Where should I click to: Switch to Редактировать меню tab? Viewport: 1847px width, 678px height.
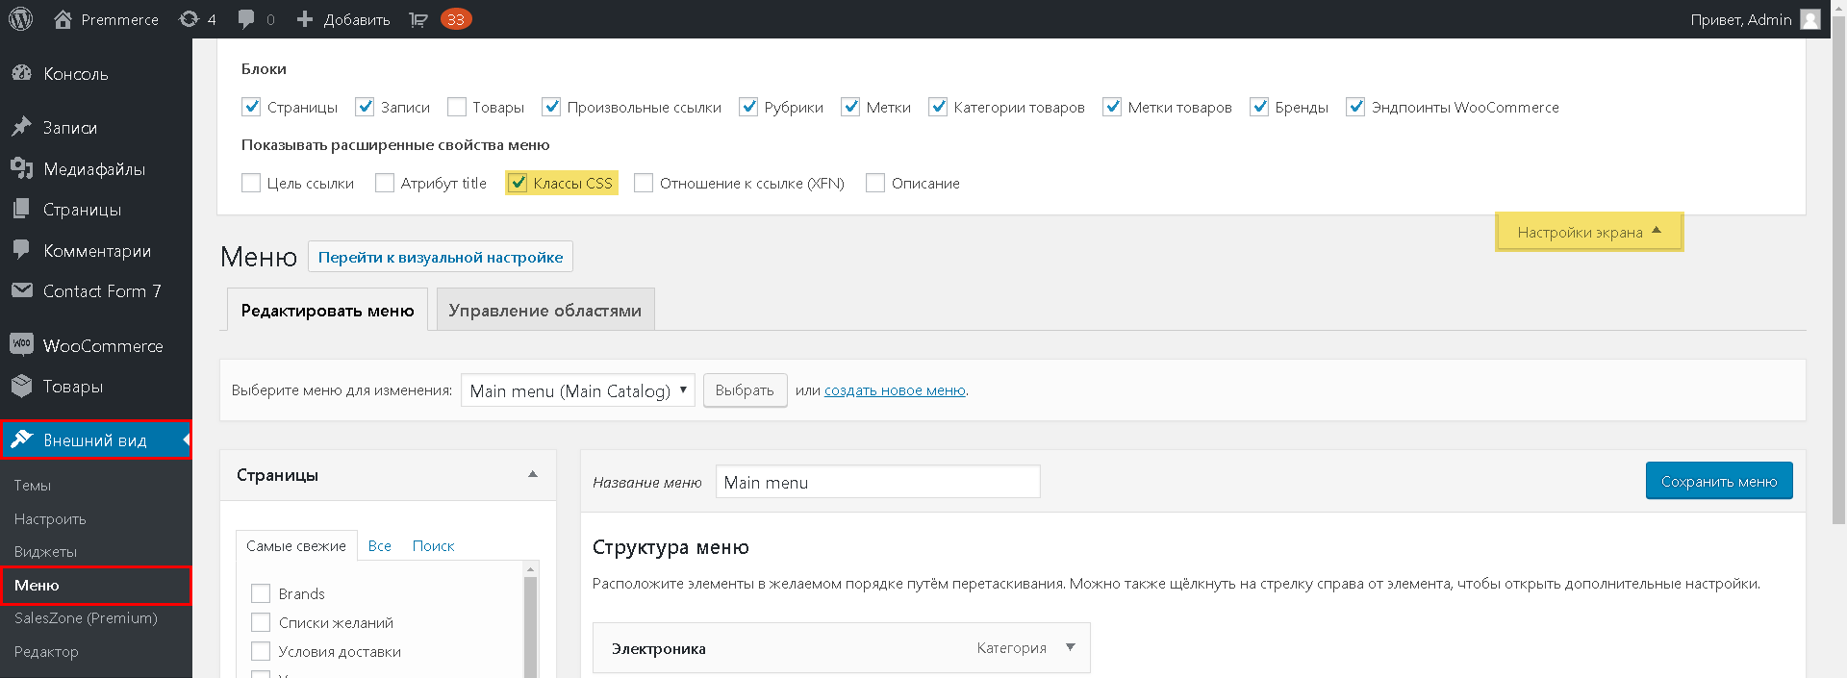[327, 310]
